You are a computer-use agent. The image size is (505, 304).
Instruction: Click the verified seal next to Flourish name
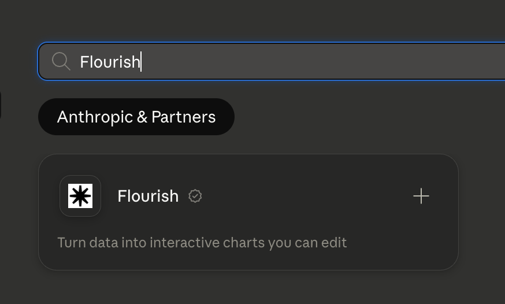click(x=195, y=196)
